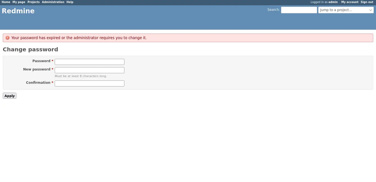Click the Confirmation field label
This screenshot has height=182, width=376.
click(38, 83)
